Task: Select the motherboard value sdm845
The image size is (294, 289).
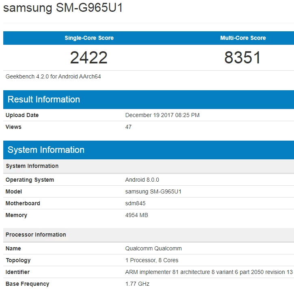Action: (x=135, y=203)
